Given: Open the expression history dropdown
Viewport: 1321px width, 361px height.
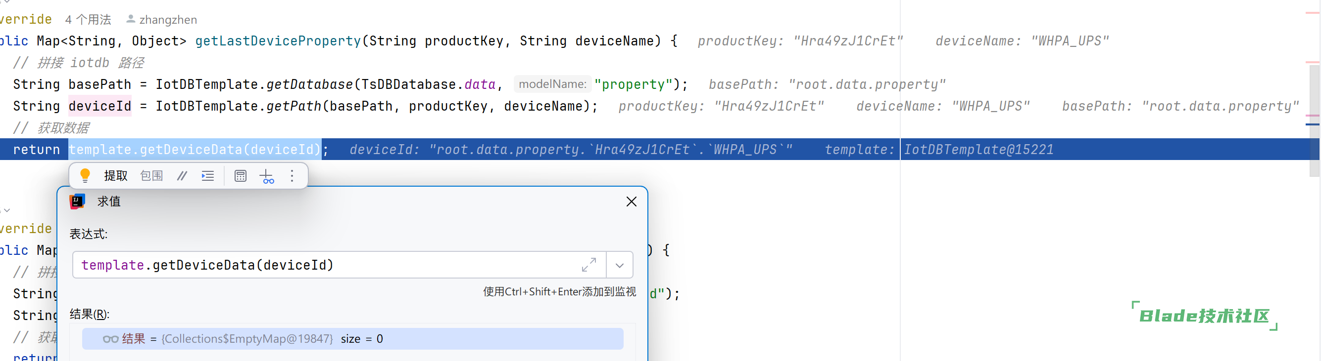Looking at the screenshot, I should (x=620, y=265).
